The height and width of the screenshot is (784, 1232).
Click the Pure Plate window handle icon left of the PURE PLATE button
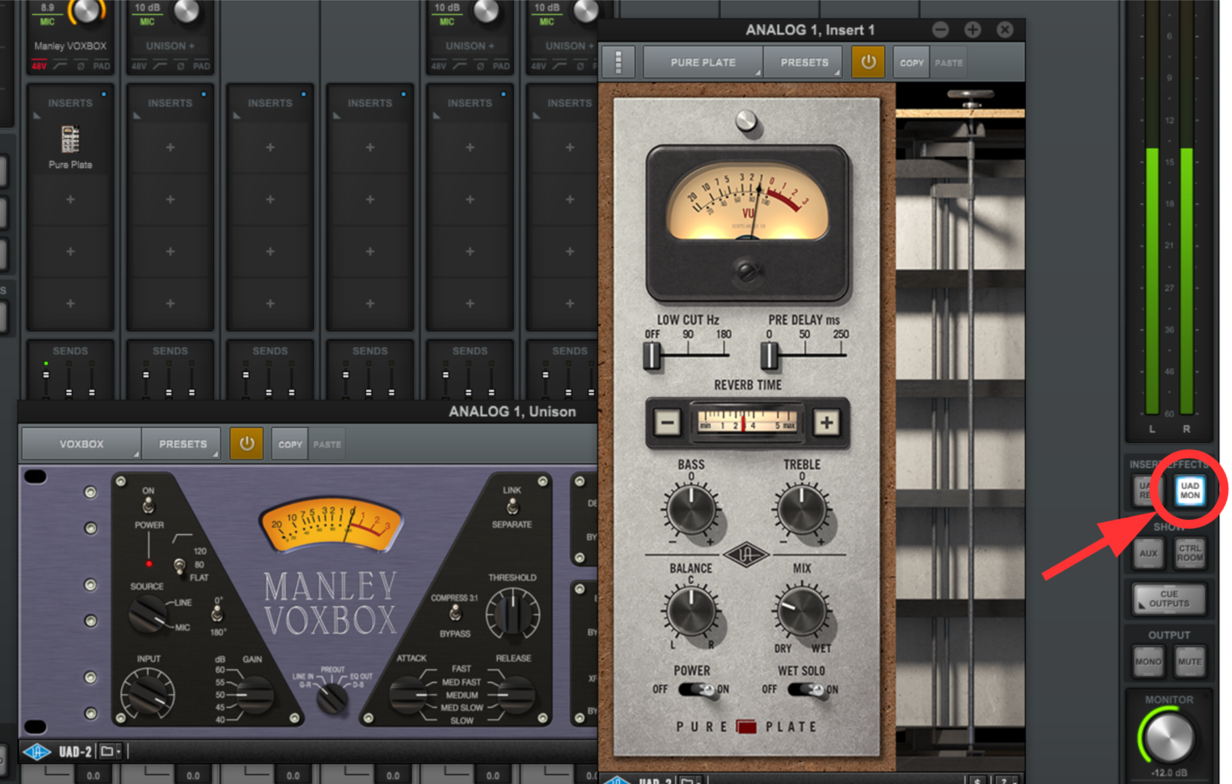(618, 63)
